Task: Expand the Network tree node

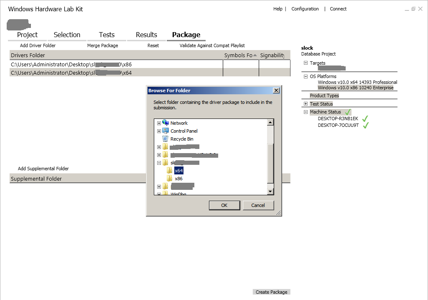Action: pos(159,123)
